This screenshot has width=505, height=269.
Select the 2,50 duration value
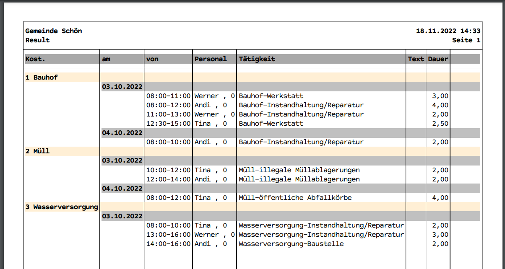tap(440, 124)
